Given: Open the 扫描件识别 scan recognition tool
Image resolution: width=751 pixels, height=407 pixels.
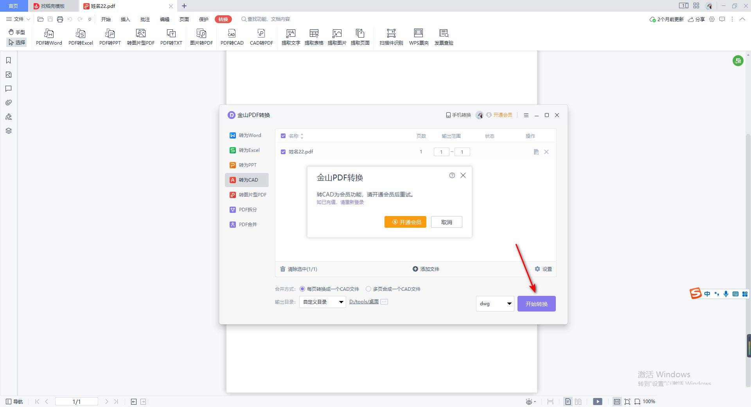Looking at the screenshot, I should point(391,37).
